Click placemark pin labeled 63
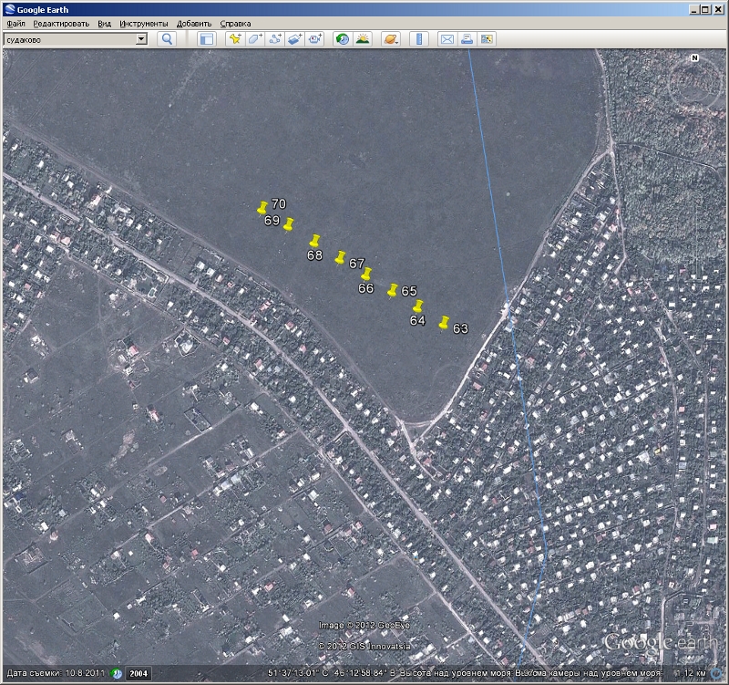 pyautogui.click(x=444, y=323)
